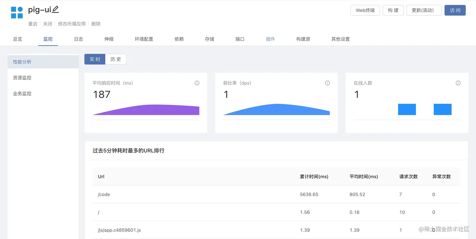476x239 pixels.
Task: Click the 异常次数 column header
Action: point(442,177)
